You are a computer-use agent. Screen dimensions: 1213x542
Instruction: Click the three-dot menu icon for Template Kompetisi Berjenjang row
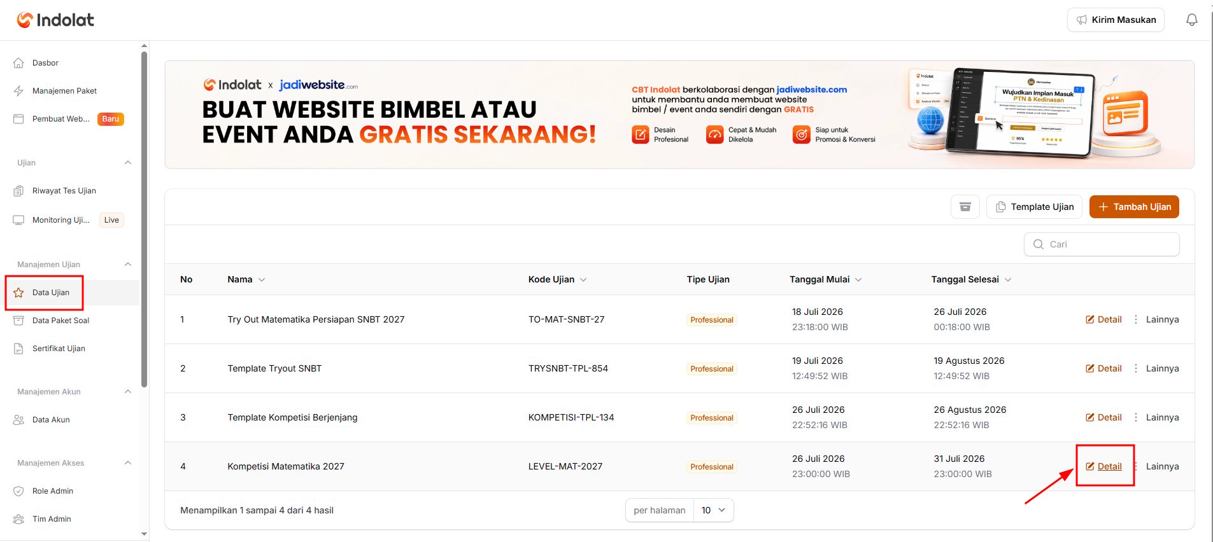click(1136, 417)
